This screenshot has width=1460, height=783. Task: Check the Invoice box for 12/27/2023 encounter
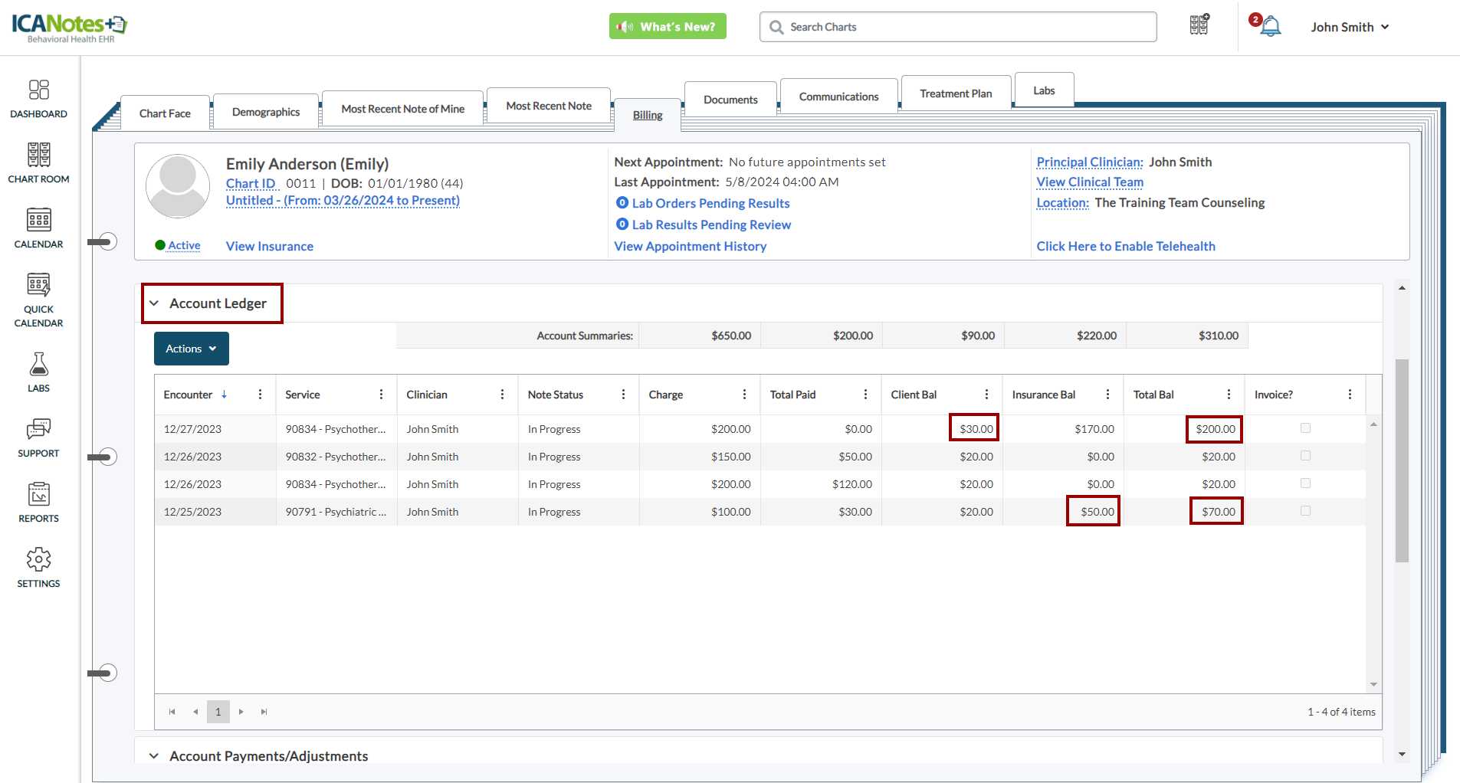(1305, 428)
